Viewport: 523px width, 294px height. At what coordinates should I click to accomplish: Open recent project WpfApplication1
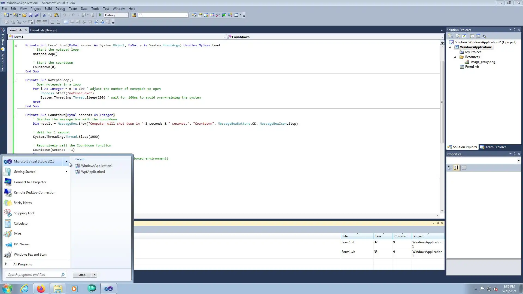pos(93,172)
